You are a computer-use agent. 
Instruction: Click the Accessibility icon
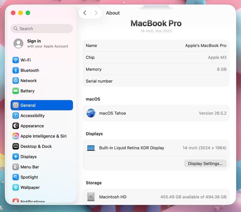tap(15, 116)
